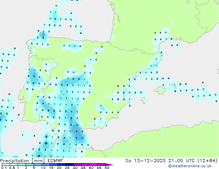Select the 5–10 mm legend swatch
219x169 pixels.
pos(38,165)
